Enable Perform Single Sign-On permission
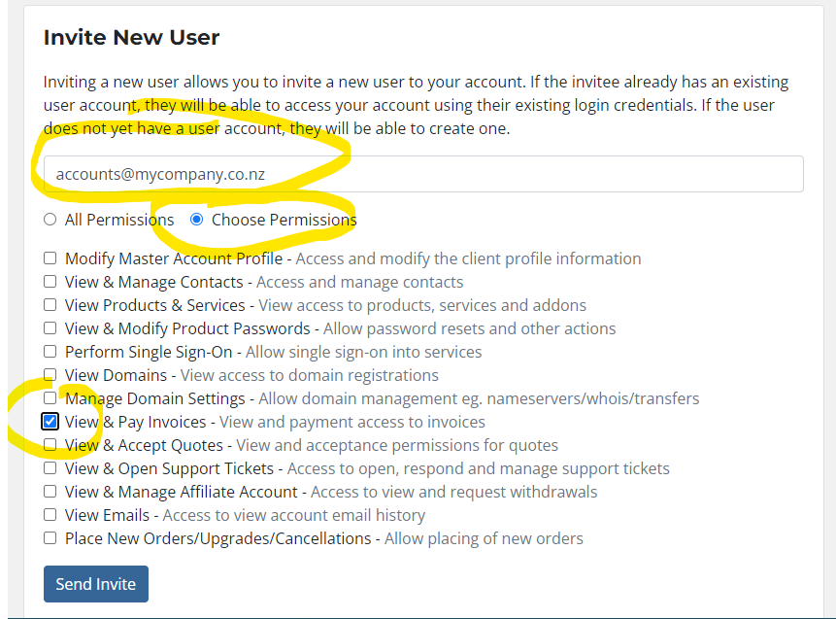836x619 pixels. pos(50,352)
